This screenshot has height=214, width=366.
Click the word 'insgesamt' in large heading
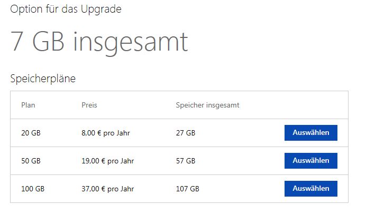130,42
